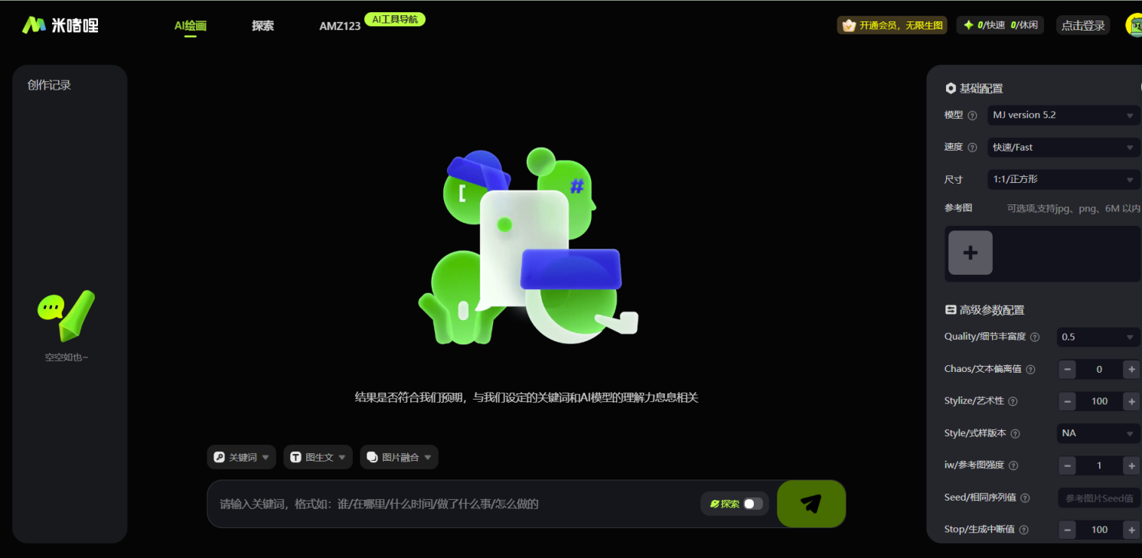Click the 米啫喱 logo icon
Screen dimensions: 1142x558
pyautogui.click(x=32, y=24)
